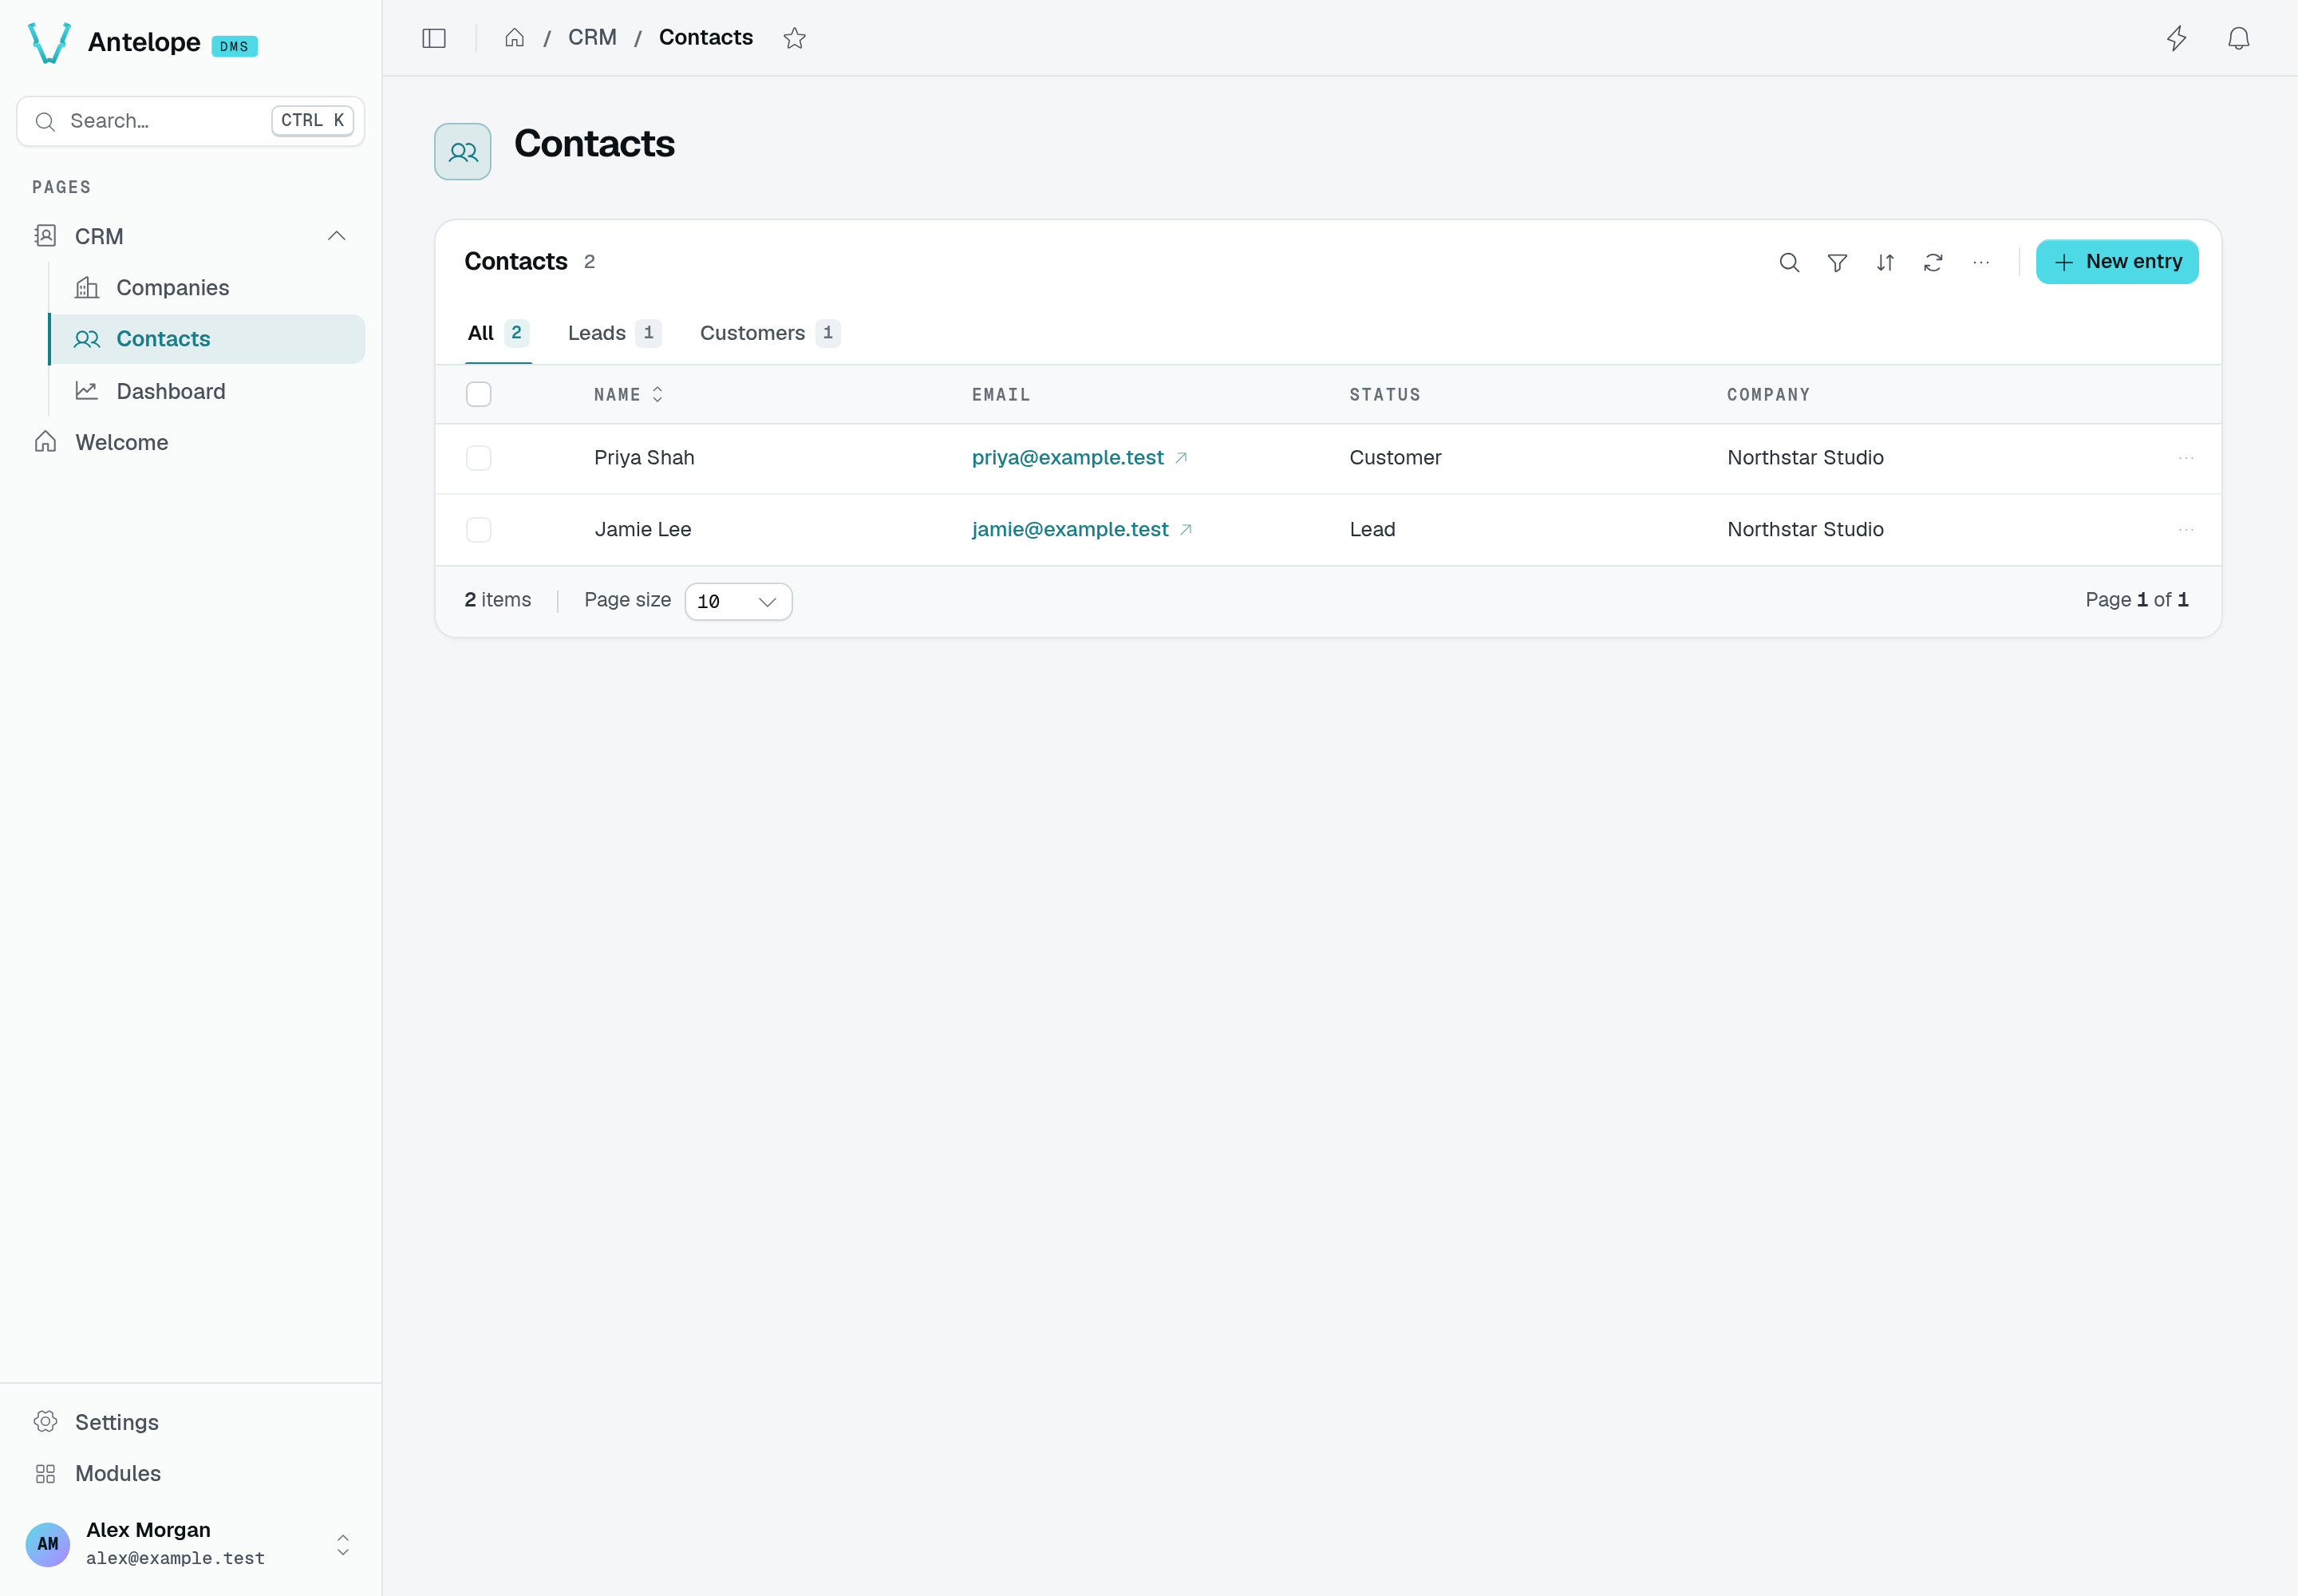Viewport: 2298px width, 1596px height.
Task: Open Dashboard in the sidebar
Action: 207,391
